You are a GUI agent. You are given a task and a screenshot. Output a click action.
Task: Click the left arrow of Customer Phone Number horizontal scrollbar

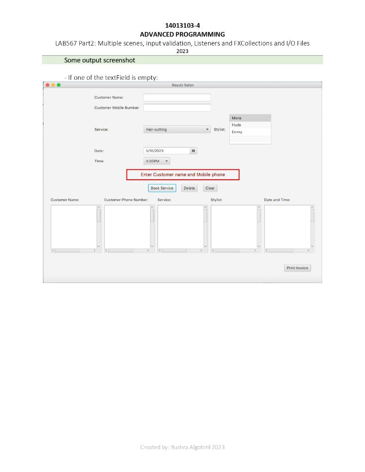[106, 250]
